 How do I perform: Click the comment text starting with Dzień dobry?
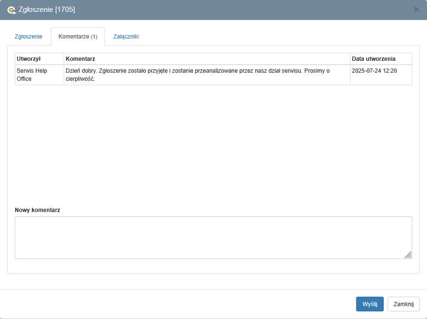tap(197, 75)
